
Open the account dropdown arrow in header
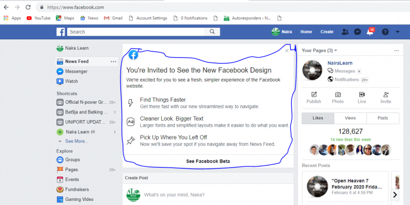point(398,32)
